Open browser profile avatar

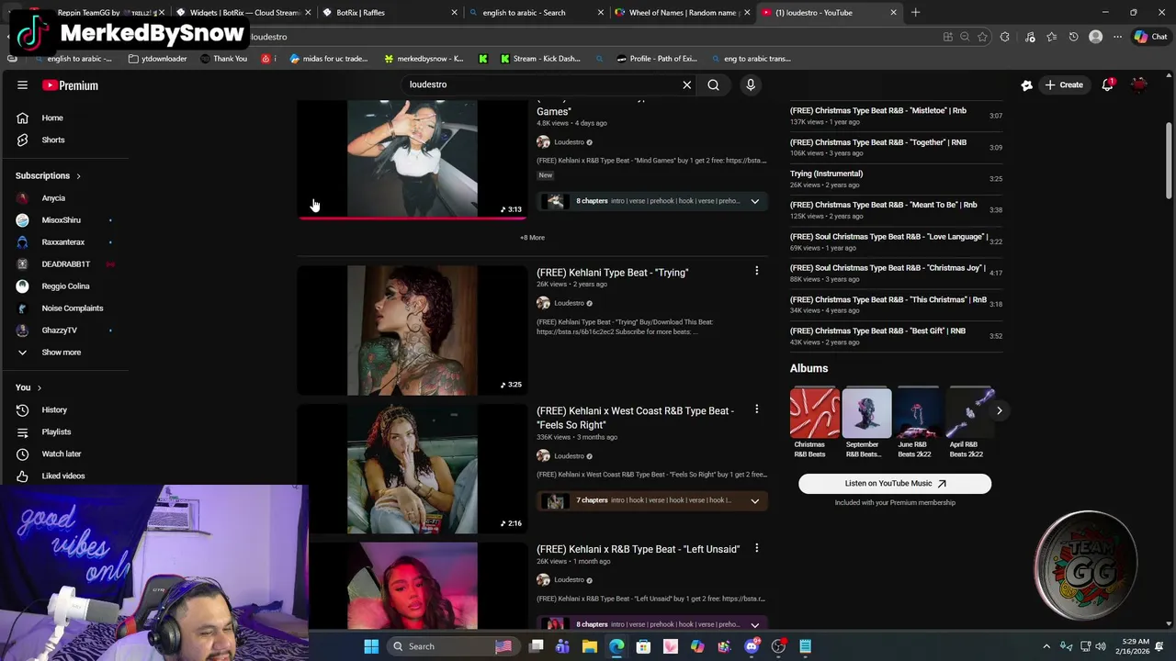pos(1095,37)
